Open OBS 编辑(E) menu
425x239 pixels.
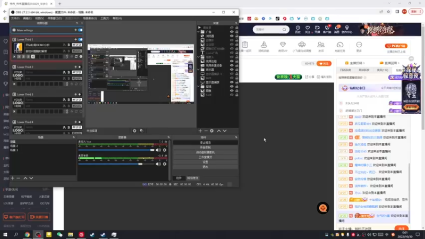tap(27, 19)
